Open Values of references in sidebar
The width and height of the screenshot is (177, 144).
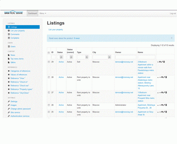(x=19, y=75)
